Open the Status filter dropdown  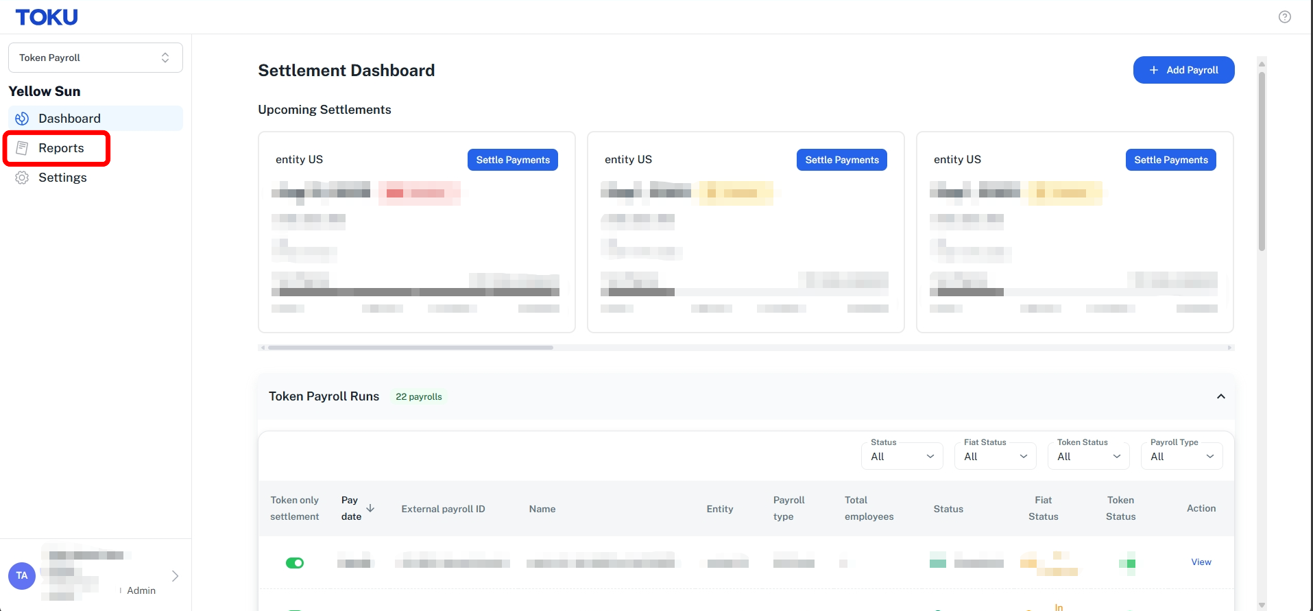(902, 456)
